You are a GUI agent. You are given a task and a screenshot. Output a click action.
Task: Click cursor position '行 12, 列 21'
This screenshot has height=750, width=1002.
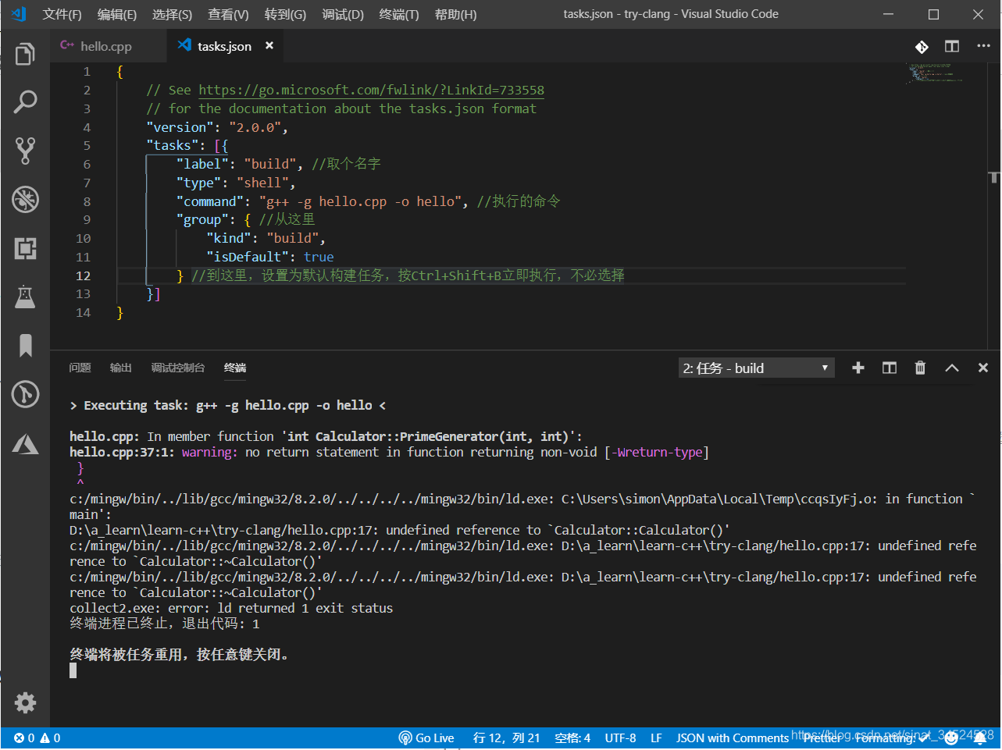(x=506, y=738)
